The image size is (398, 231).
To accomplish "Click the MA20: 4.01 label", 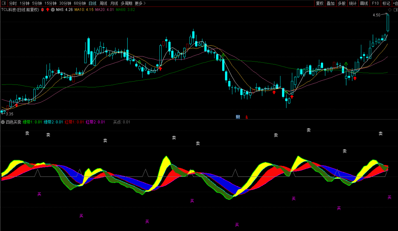I will pos(105,10).
